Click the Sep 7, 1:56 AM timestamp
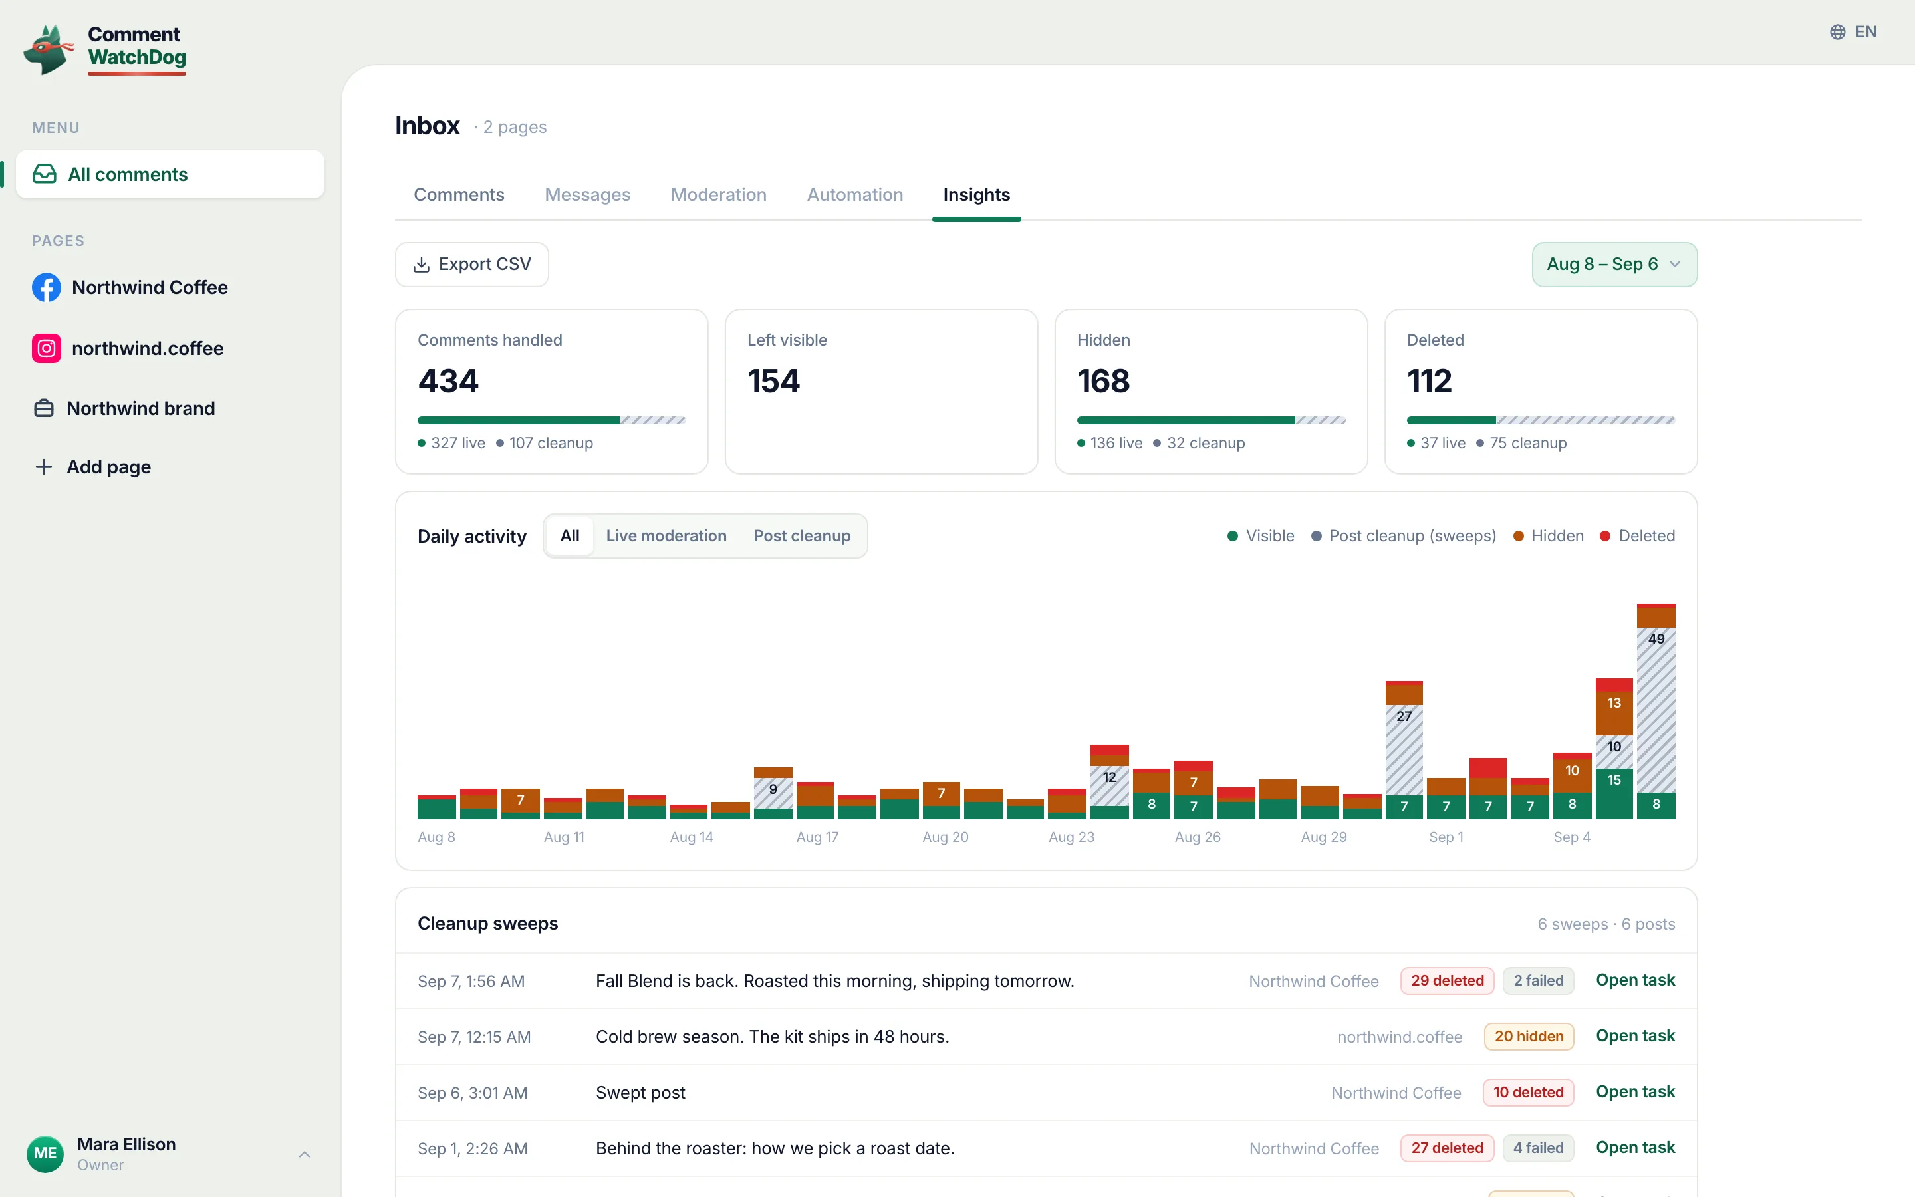The width and height of the screenshot is (1915, 1197). coord(471,981)
